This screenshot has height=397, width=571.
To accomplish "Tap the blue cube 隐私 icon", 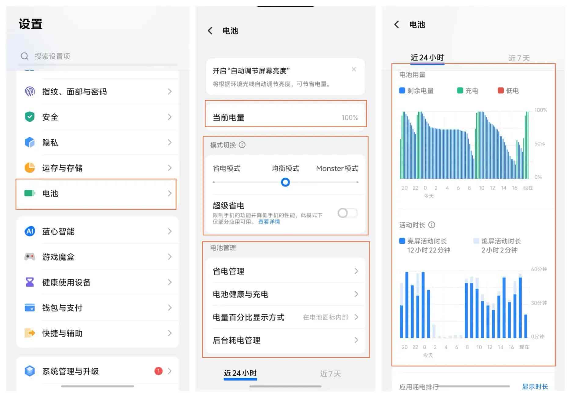I will [x=30, y=142].
